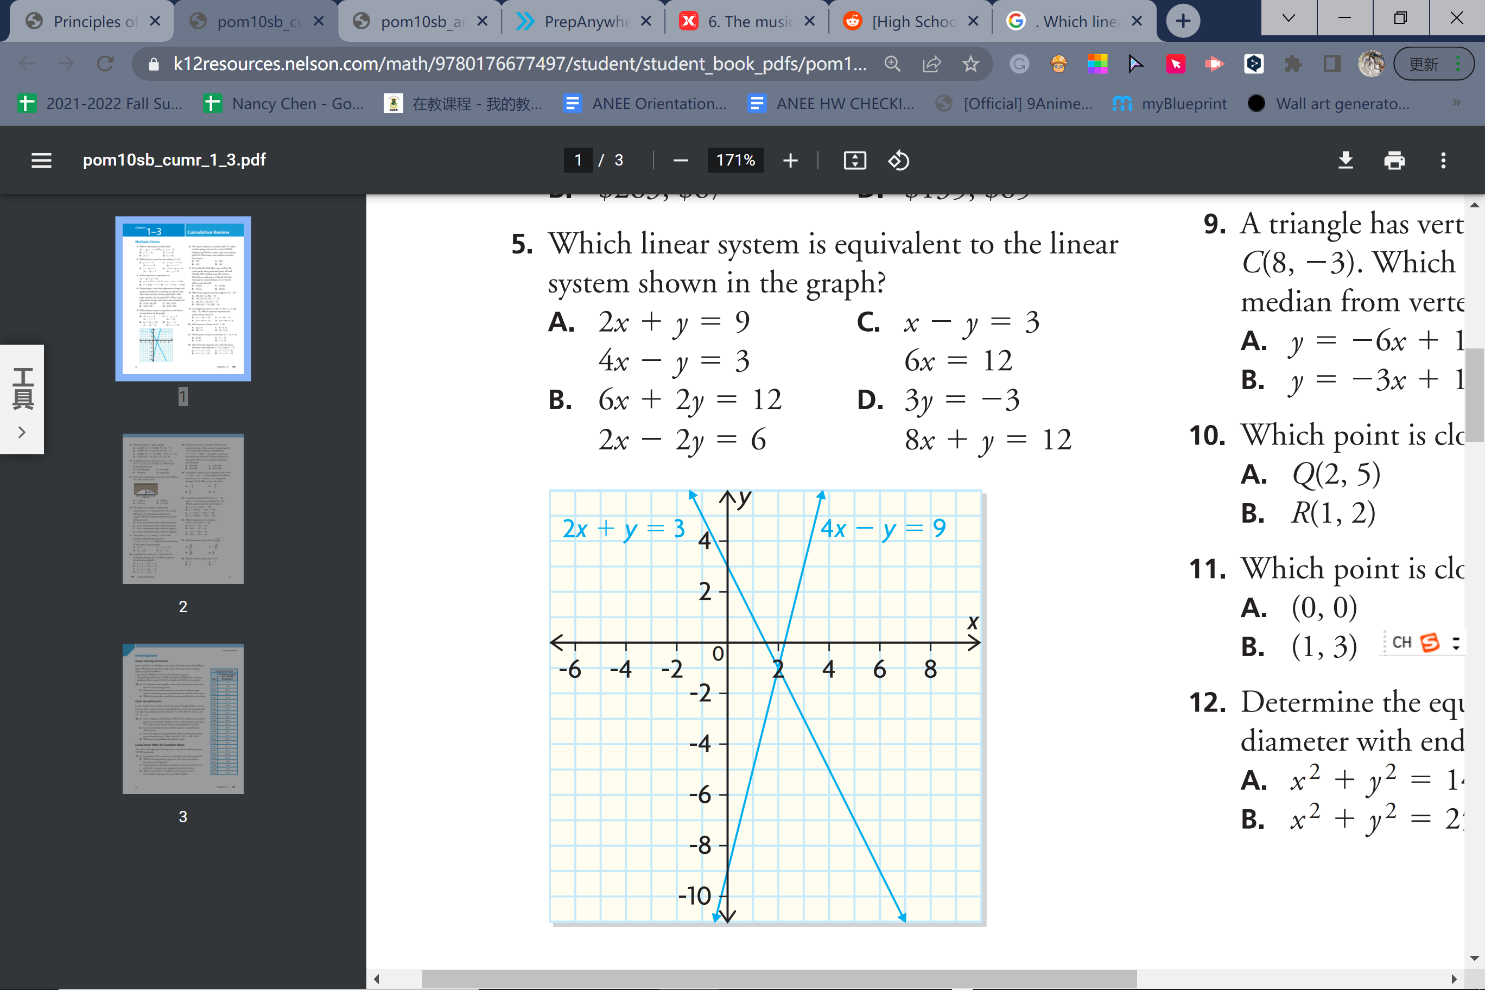Open the Grammarly extension
The image size is (1485, 990).
1019,63
